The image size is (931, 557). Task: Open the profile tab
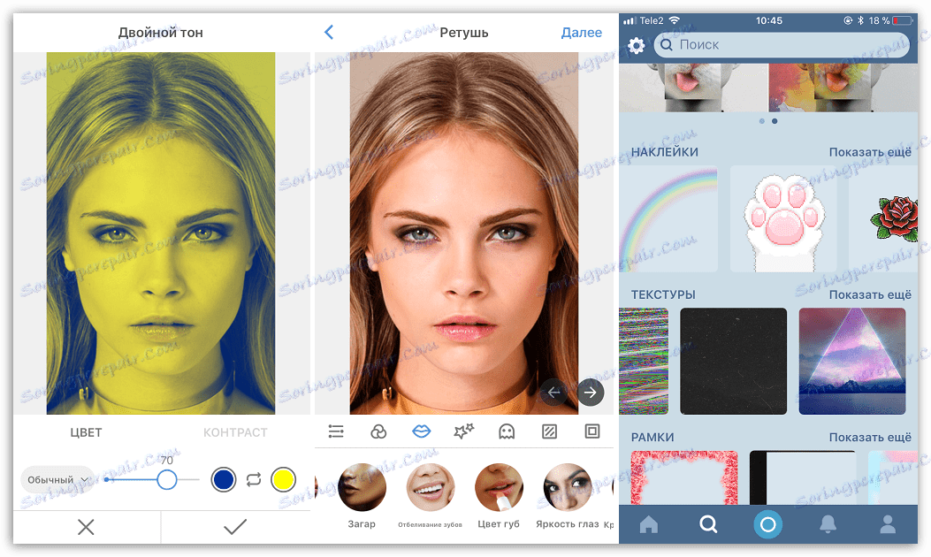pos(888,524)
